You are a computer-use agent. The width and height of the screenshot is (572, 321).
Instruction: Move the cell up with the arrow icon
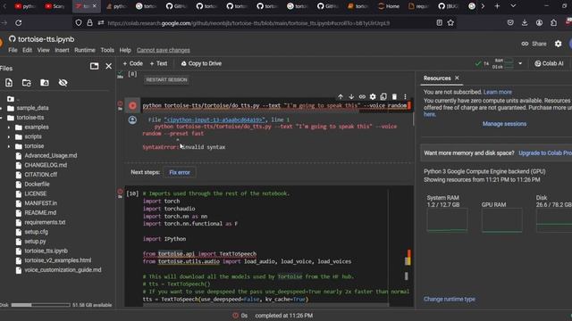tap(341, 97)
